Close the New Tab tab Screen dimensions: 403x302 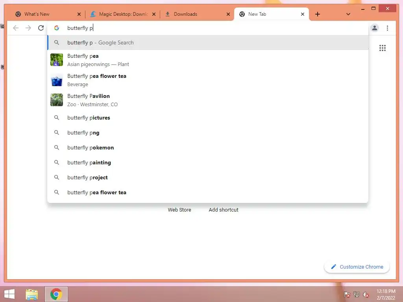pyautogui.click(x=303, y=14)
